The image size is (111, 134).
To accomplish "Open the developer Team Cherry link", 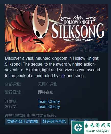I will pyautogui.click(x=49, y=101).
